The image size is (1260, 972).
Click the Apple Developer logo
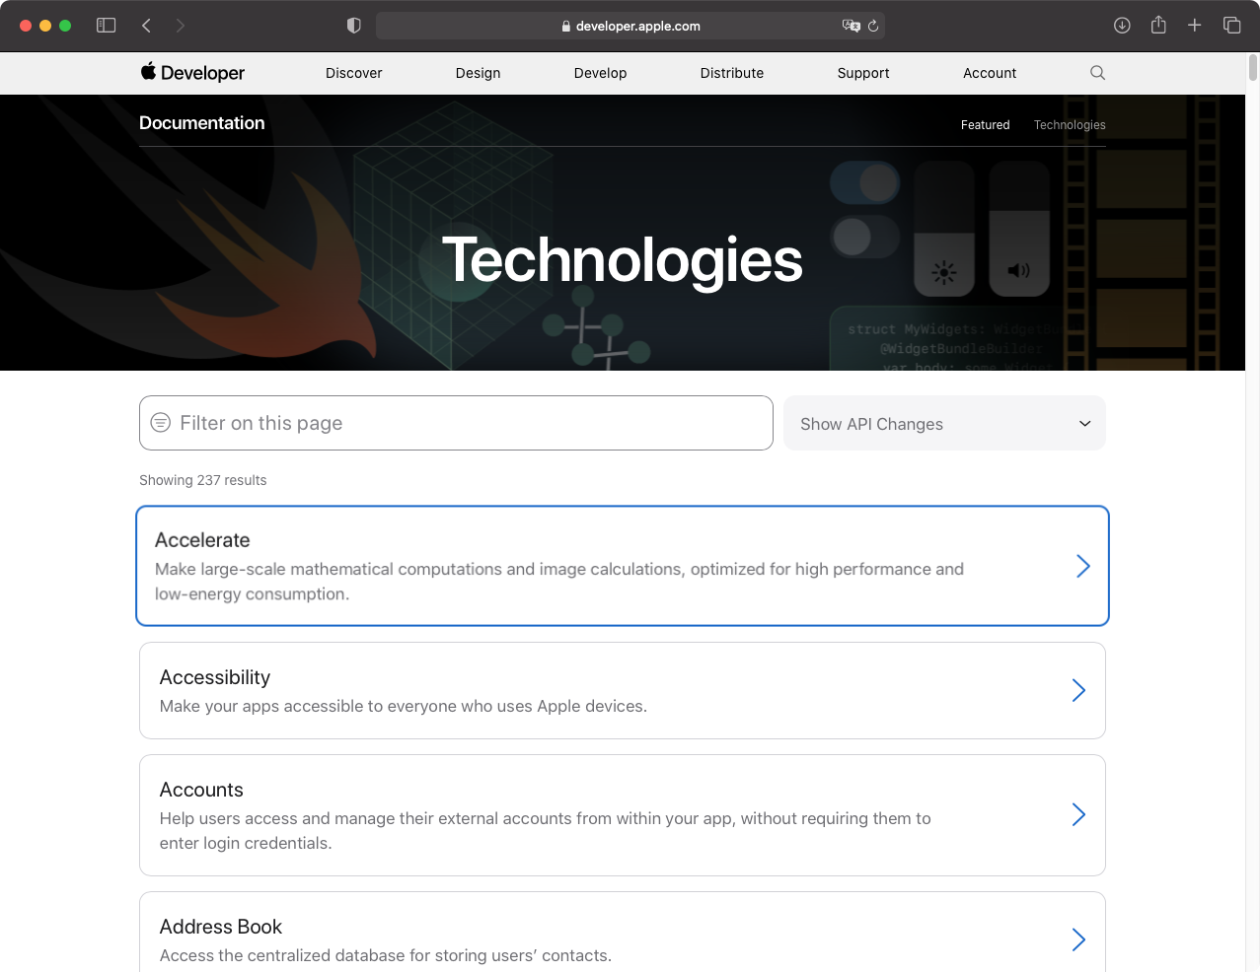tap(192, 72)
